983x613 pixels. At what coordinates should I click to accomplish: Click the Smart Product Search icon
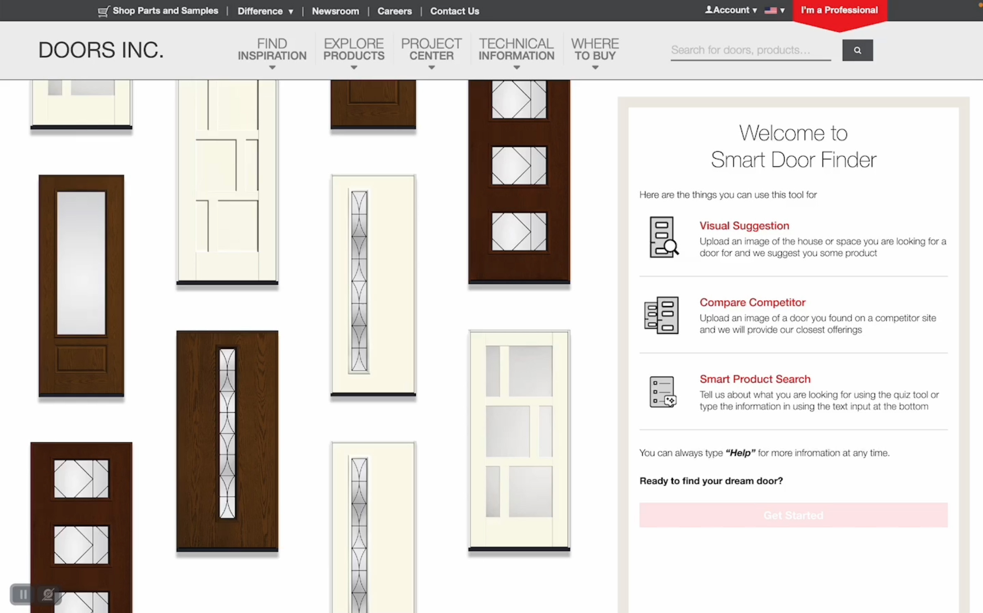point(662,392)
